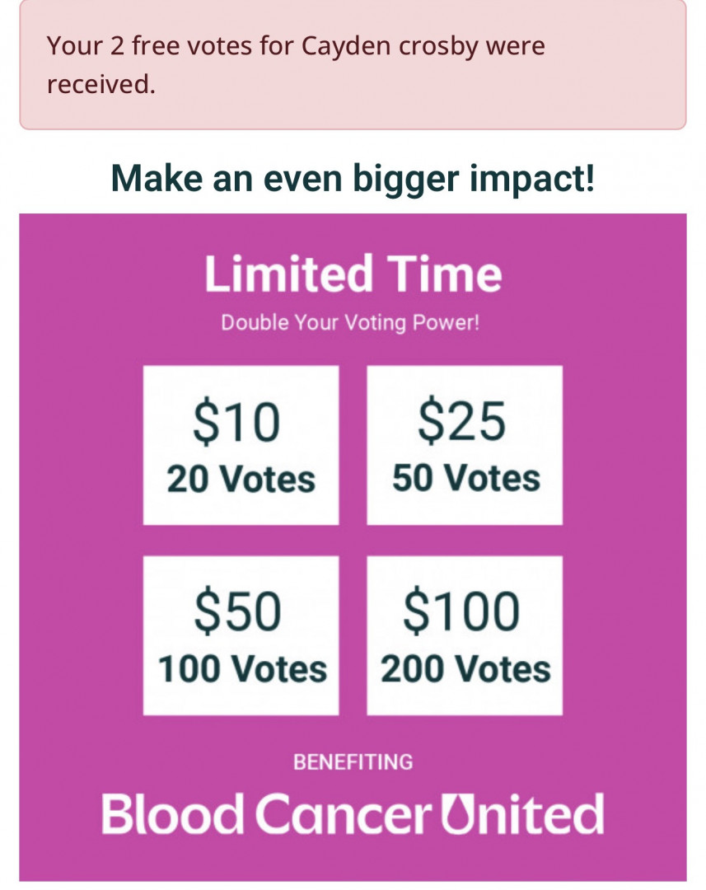Tap the "Limited Time" banner title
Viewport: 706px width, 890px height.
point(353,274)
